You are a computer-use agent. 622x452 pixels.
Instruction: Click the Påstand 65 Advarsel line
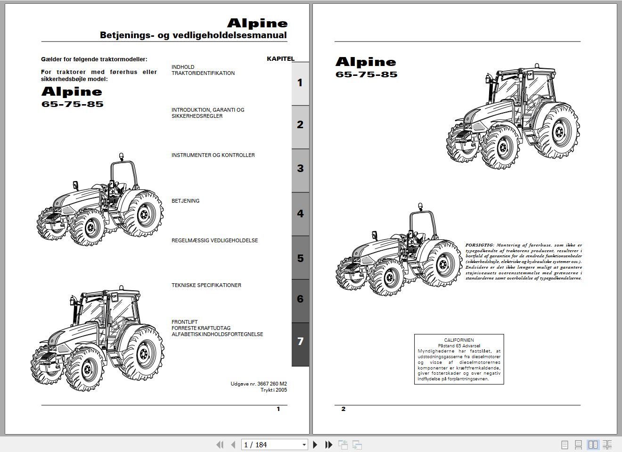[x=459, y=345]
